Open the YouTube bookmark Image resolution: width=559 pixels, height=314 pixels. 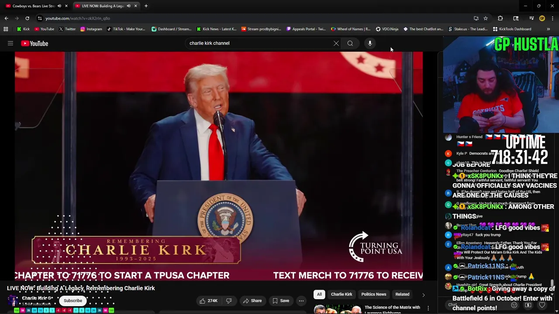[44, 29]
